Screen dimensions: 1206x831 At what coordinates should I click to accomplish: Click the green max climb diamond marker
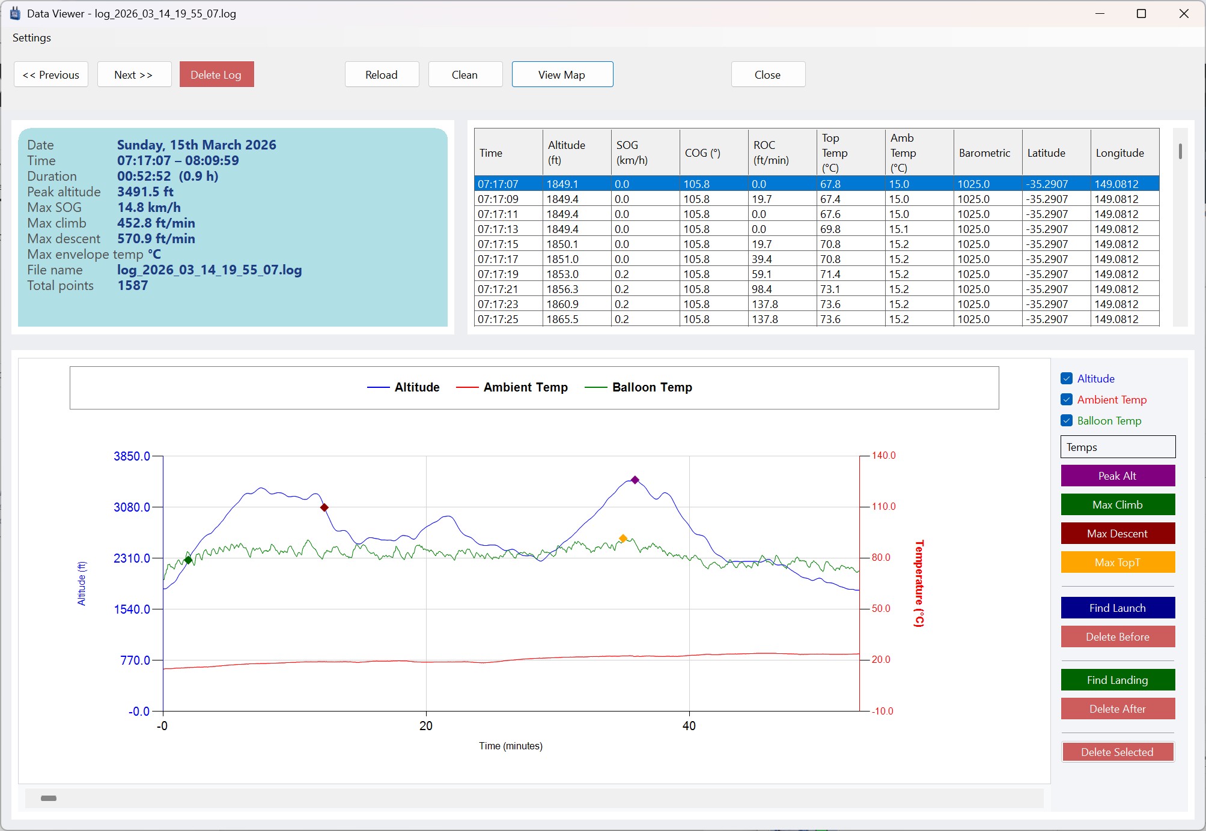(x=188, y=560)
